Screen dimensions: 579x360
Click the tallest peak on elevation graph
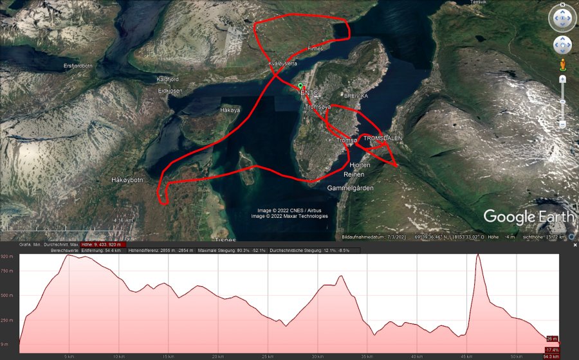478,255
